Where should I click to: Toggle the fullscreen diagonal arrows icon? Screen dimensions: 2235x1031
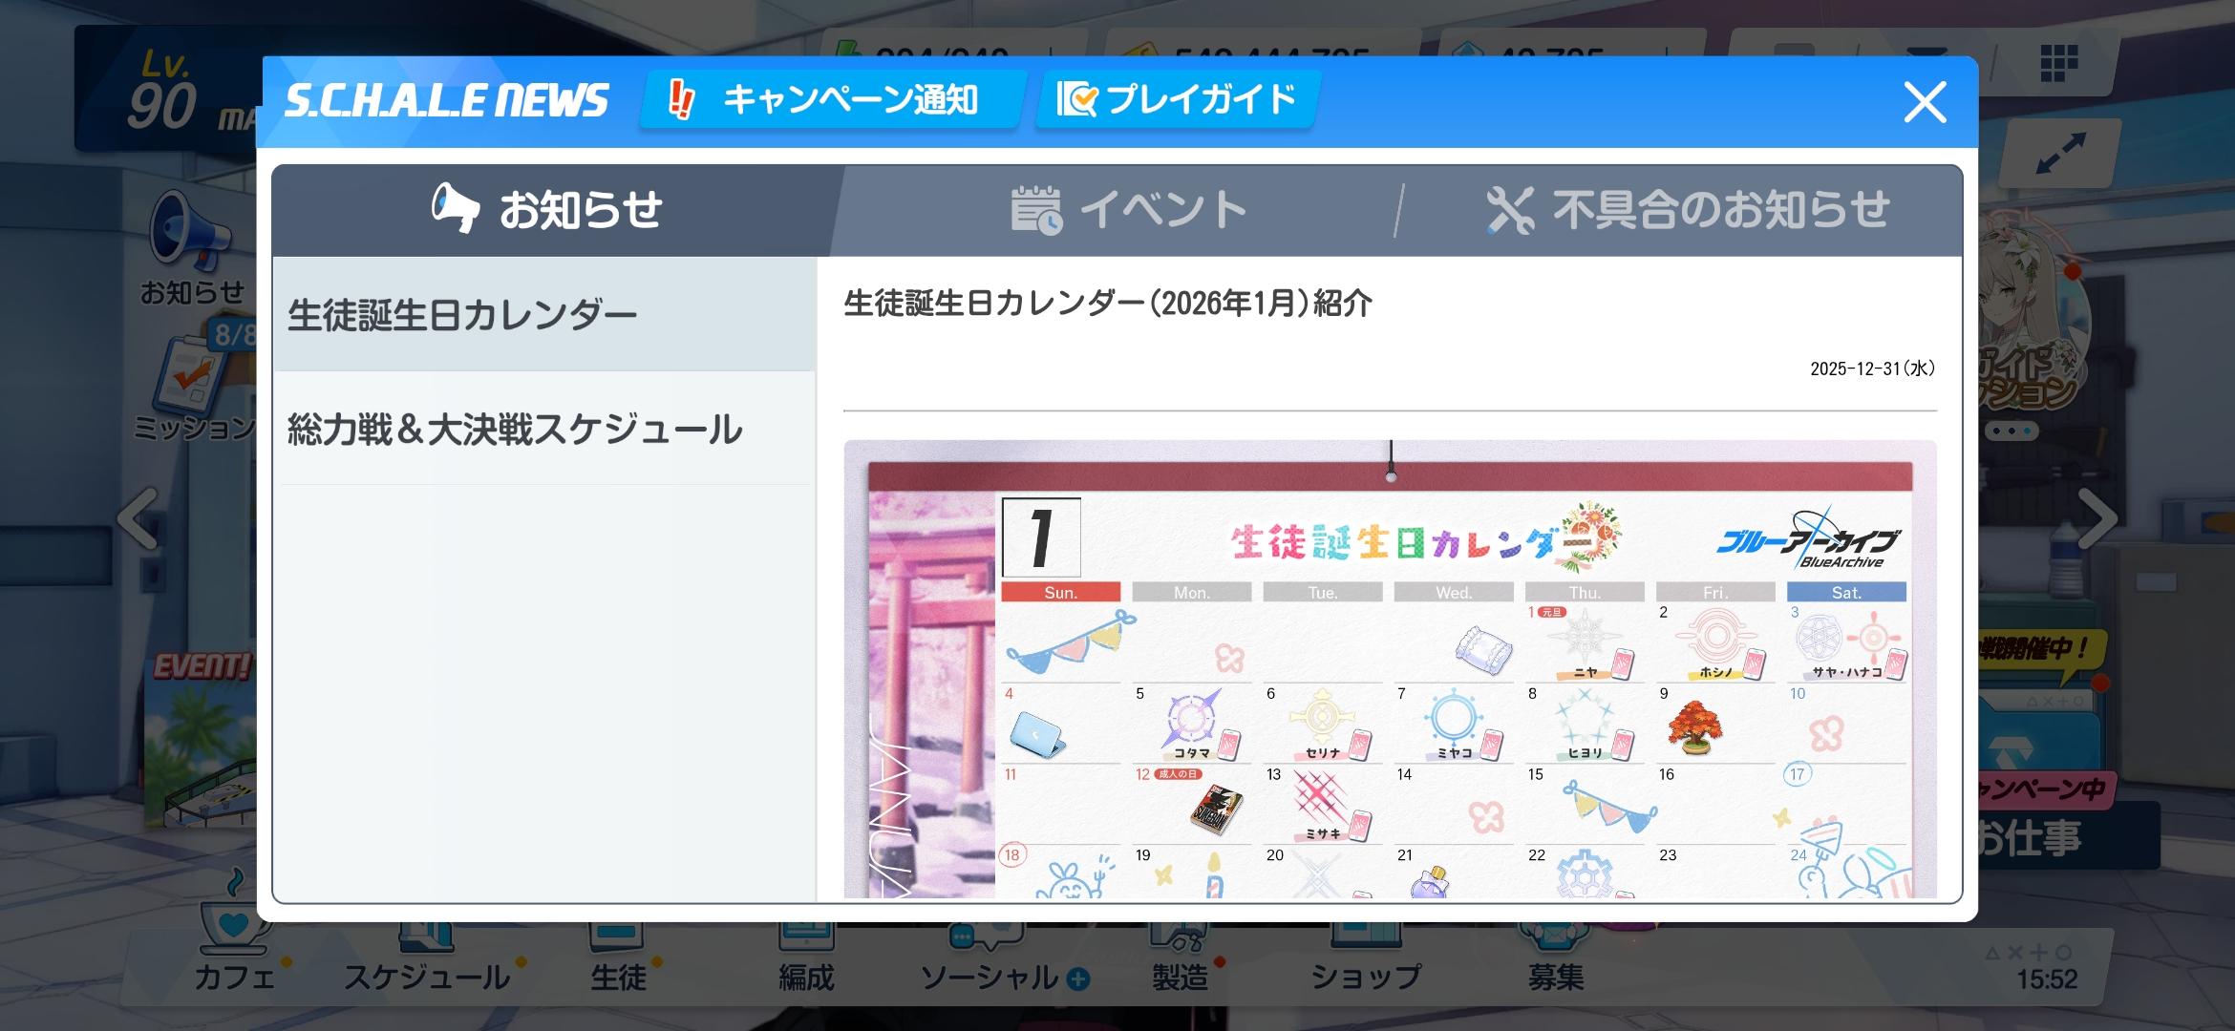point(2061,155)
